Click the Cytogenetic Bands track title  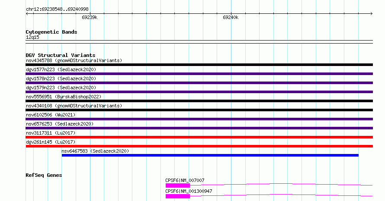click(51, 32)
